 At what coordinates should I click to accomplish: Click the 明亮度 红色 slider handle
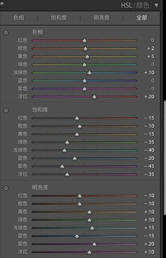[x=79, y=196]
